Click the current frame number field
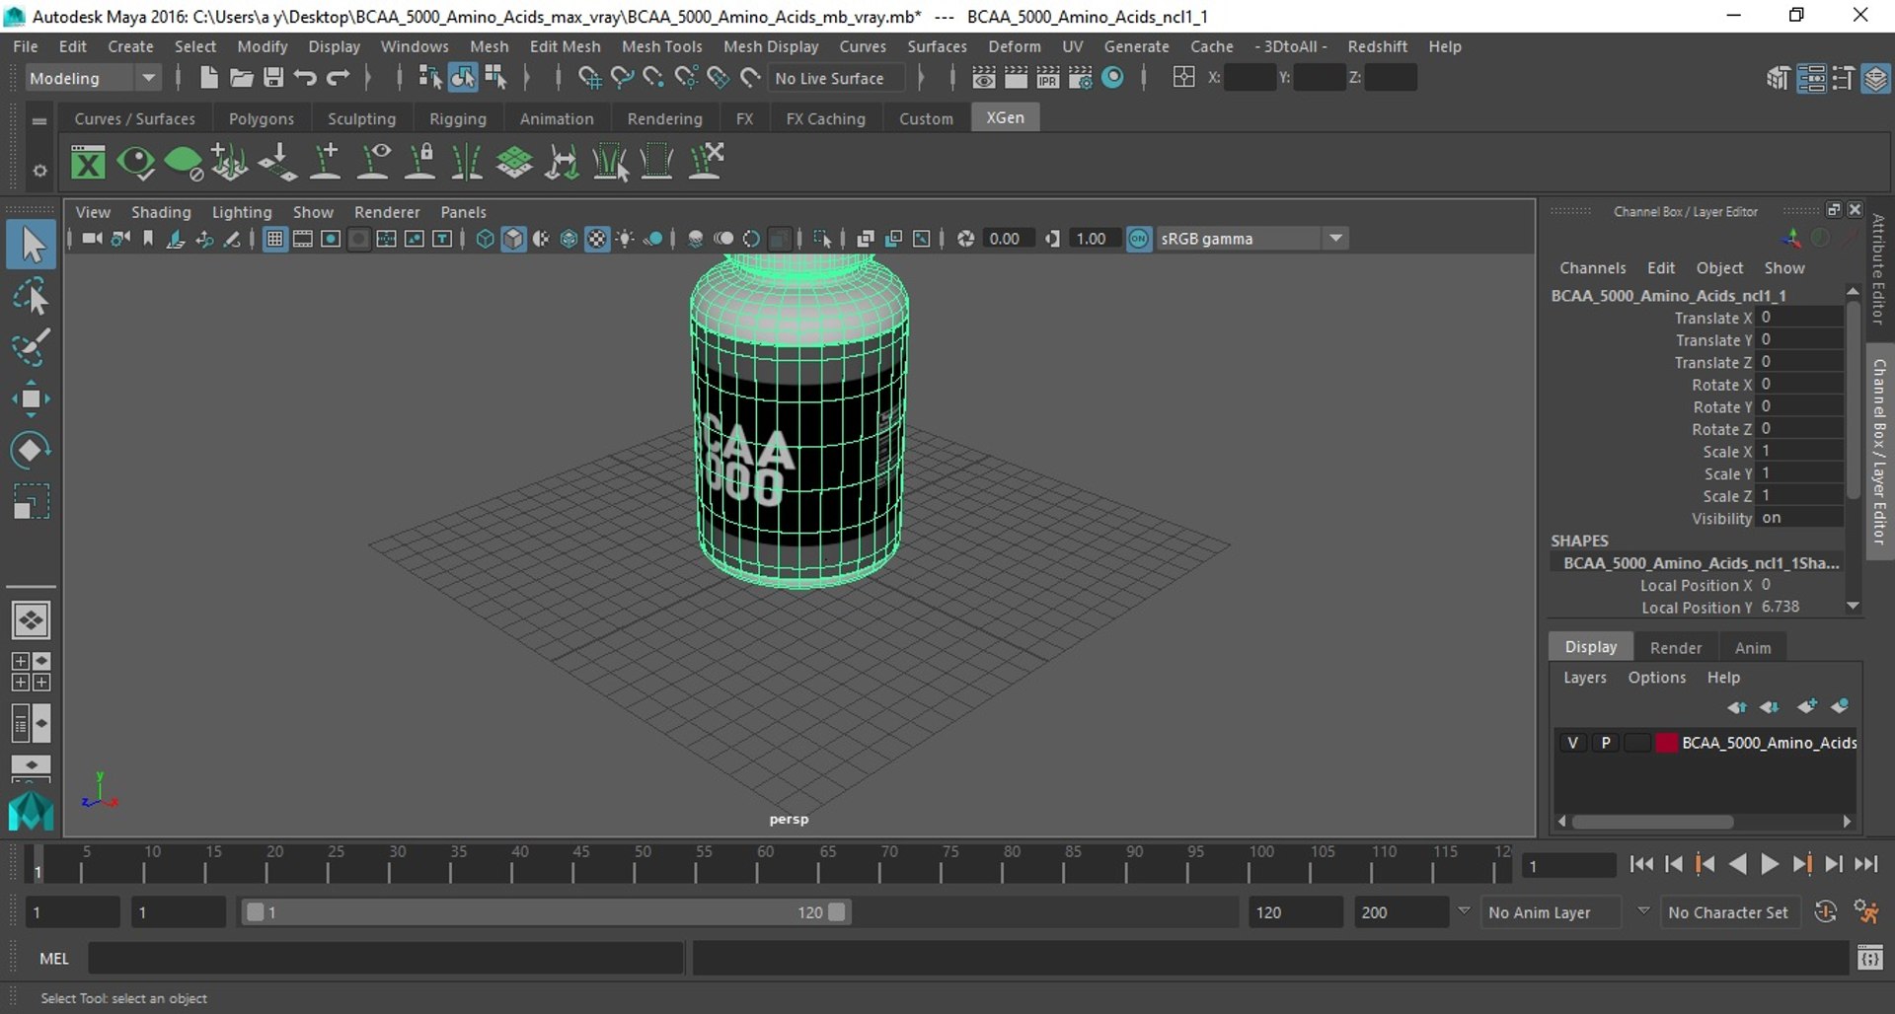The image size is (1895, 1014). (1568, 866)
